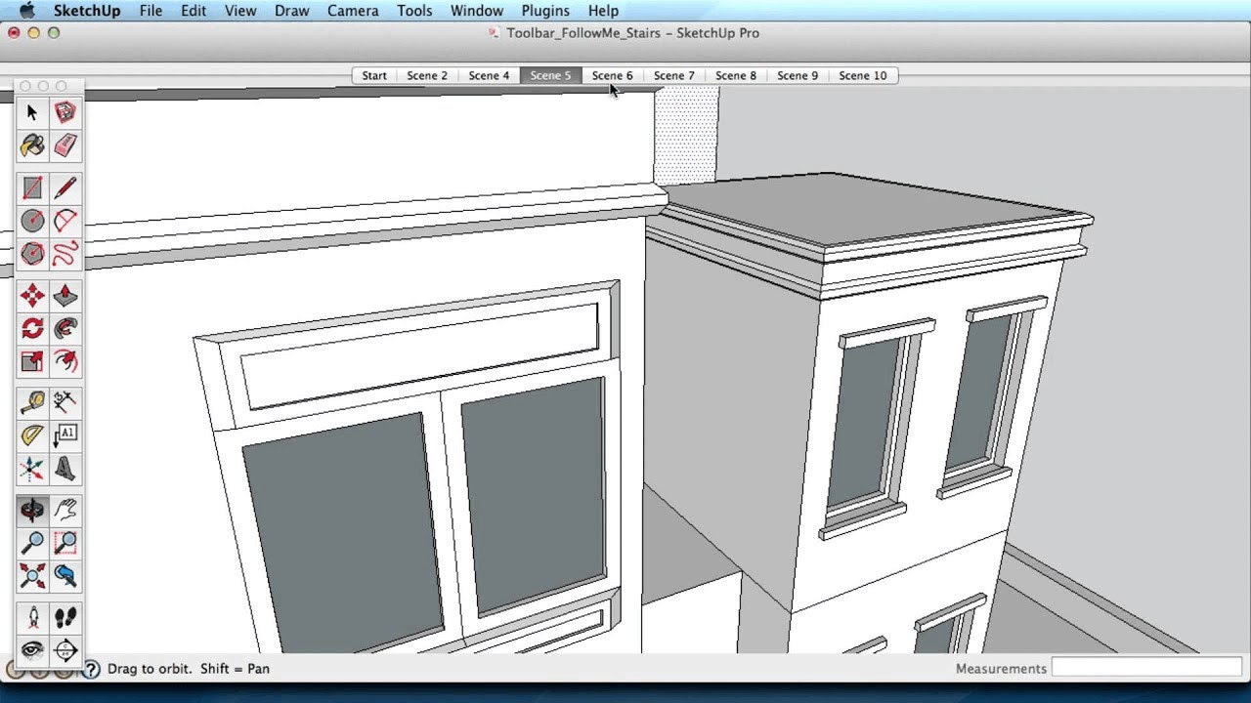Choose the Look Around eye tool

32,649
